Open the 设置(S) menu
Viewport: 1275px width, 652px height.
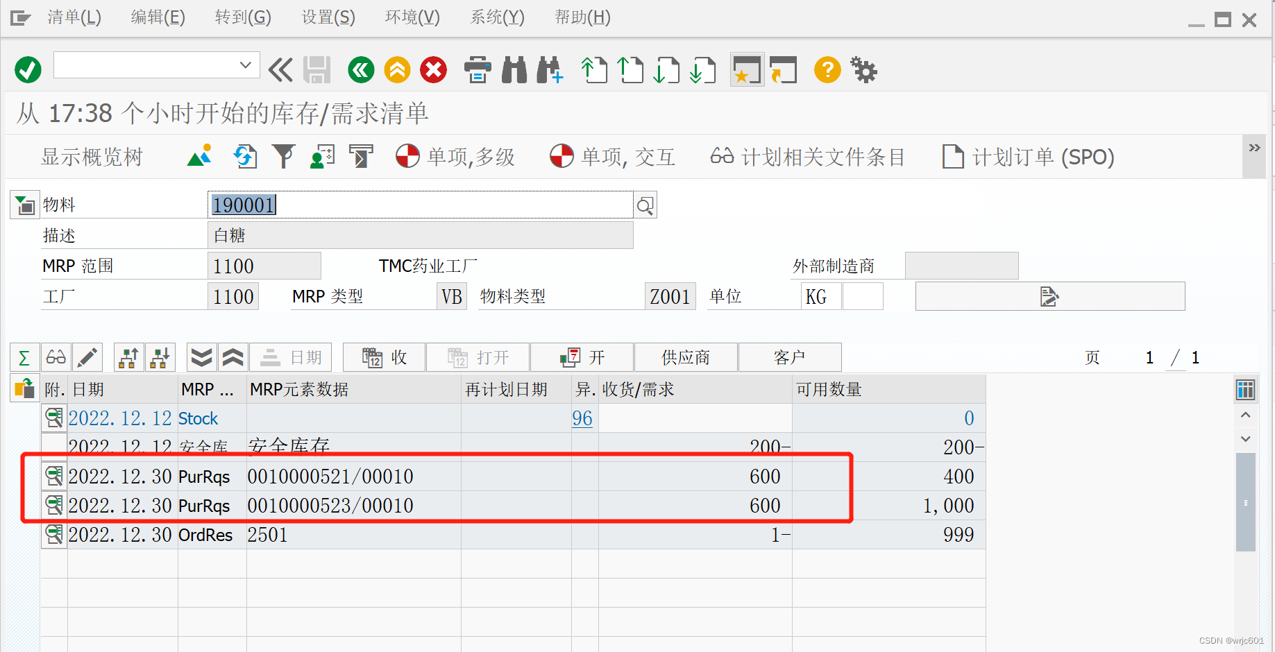pos(328,17)
